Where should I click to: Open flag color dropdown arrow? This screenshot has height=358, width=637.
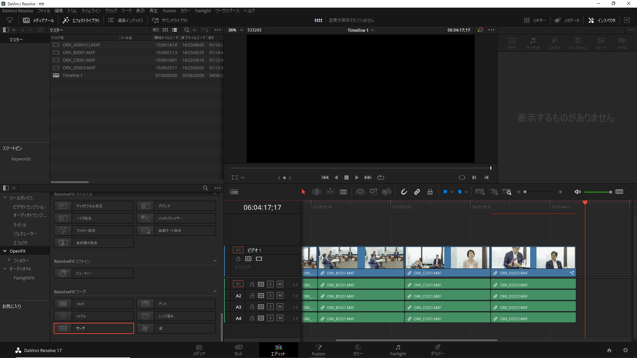(x=452, y=192)
